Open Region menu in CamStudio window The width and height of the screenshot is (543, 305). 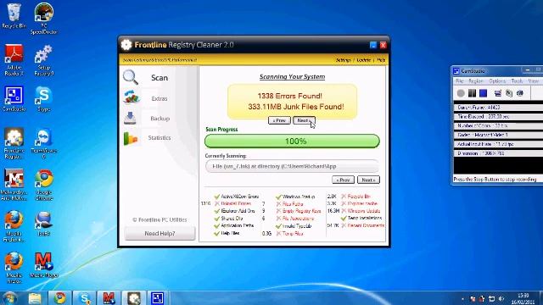click(475, 80)
